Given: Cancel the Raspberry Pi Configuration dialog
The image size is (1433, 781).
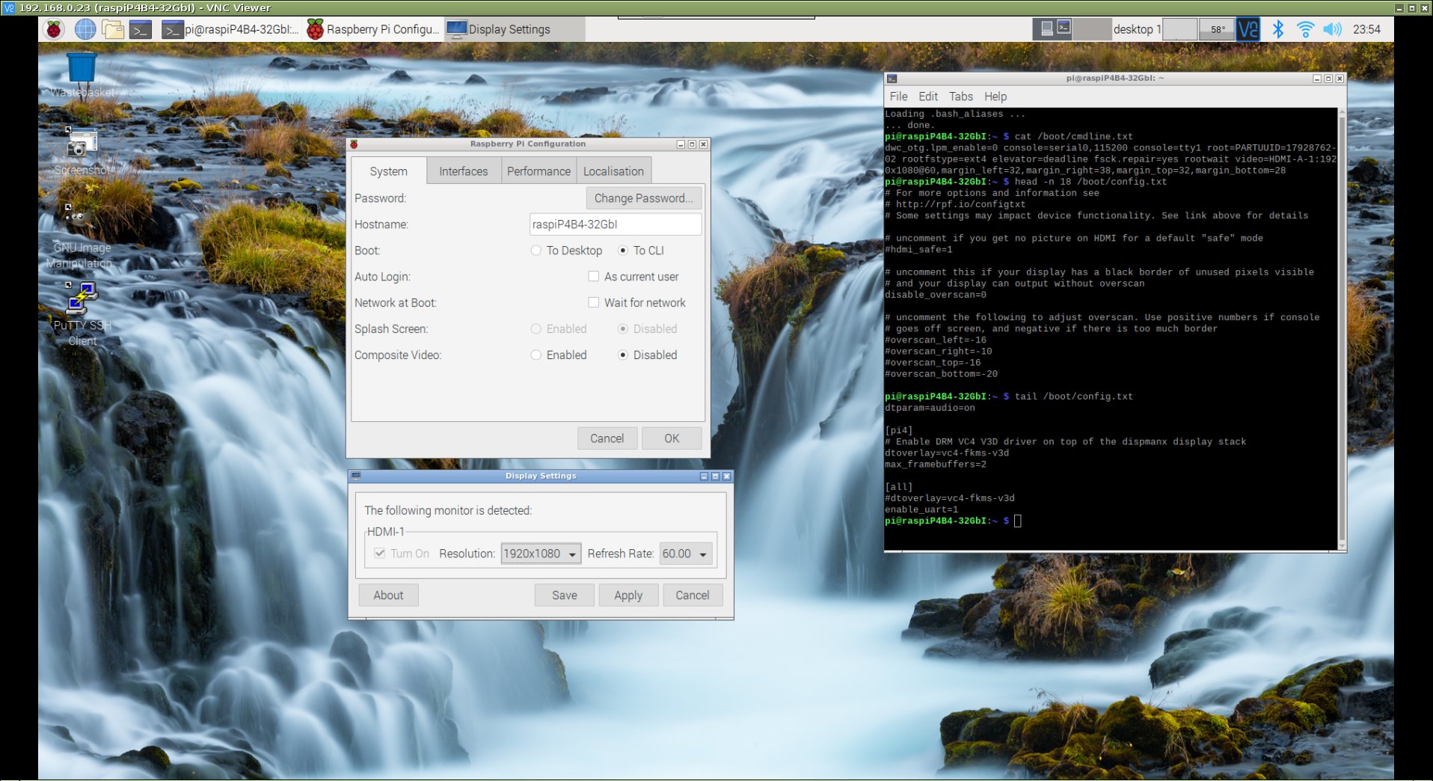Looking at the screenshot, I should coord(607,438).
